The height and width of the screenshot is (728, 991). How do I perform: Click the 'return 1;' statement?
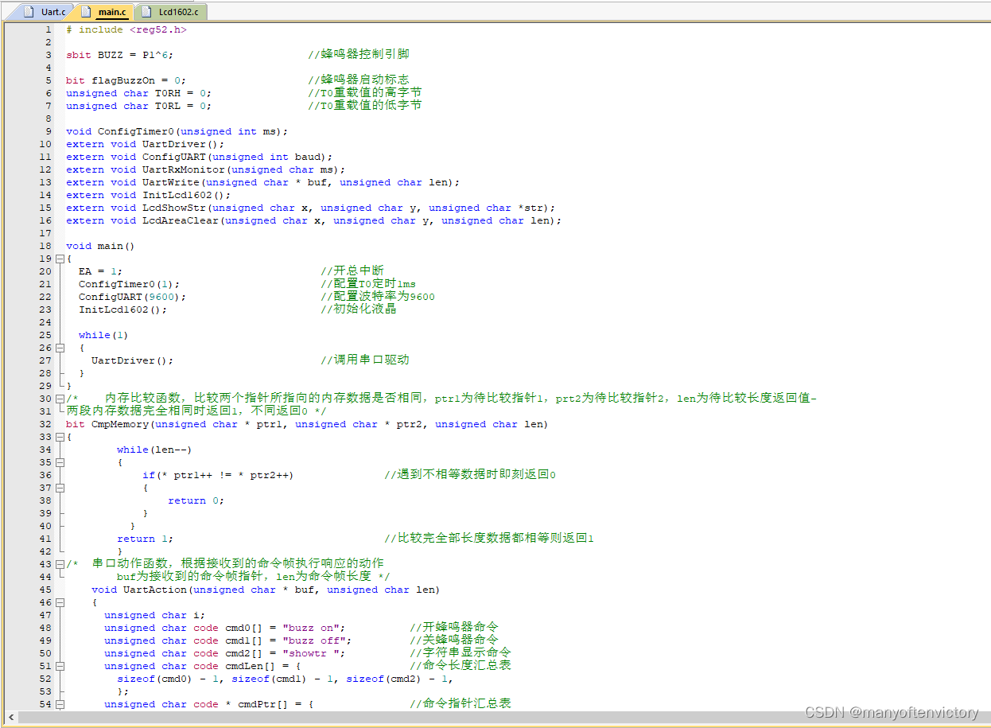(x=145, y=539)
